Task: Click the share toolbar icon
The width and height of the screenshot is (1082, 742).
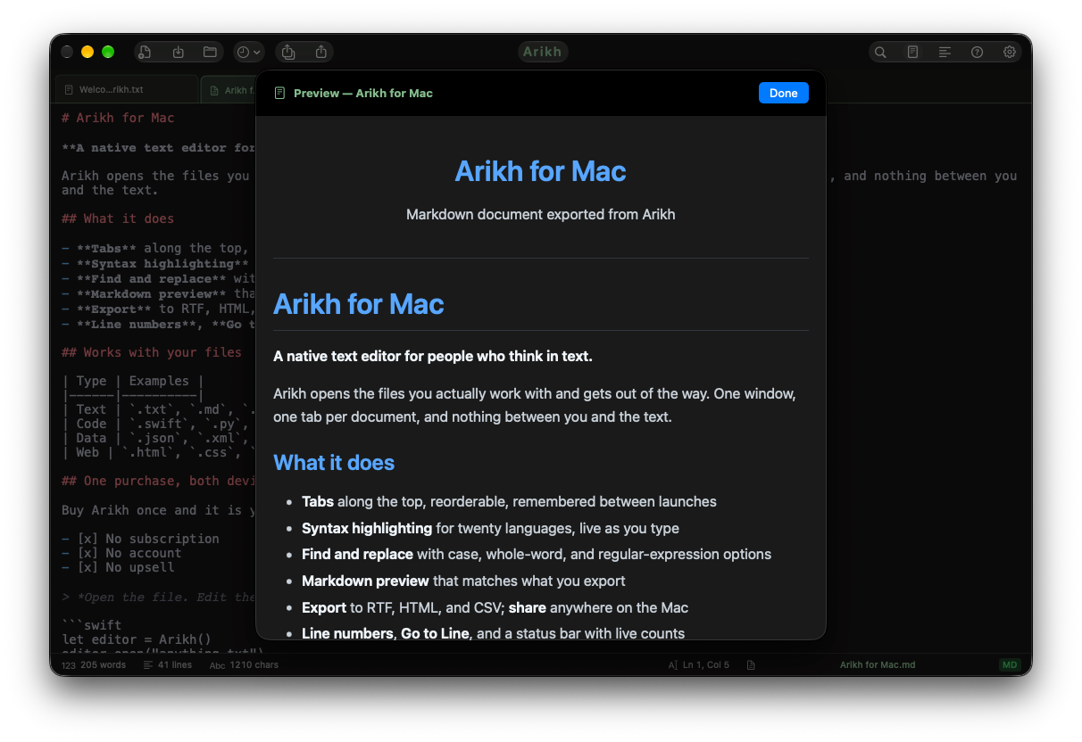Action: tap(320, 52)
